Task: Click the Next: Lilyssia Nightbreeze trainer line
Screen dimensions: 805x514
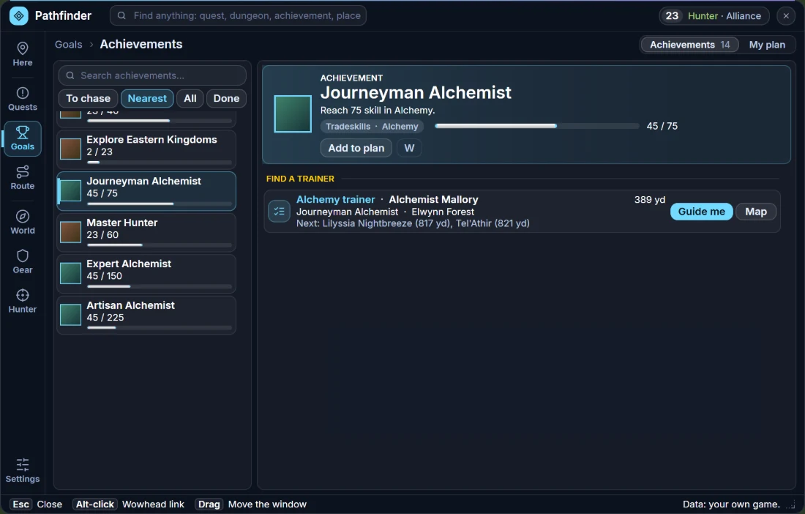Action: (413, 223)
